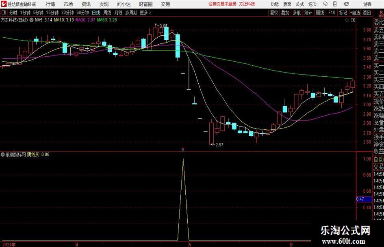This screenshot has width=384, height=247.
Task: Expand the 更多 periods chevron
Action: point(146,13)
